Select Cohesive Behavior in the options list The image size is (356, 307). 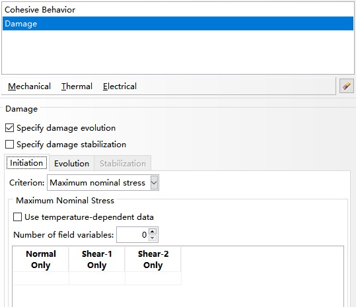[x=178, y=9]
